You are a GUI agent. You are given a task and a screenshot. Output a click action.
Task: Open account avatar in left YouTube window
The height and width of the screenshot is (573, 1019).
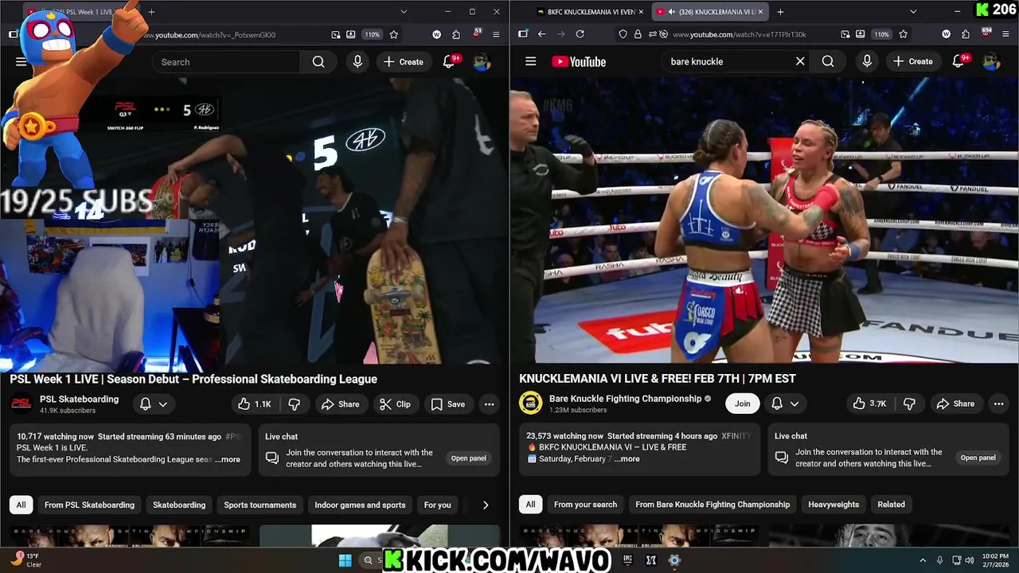tap(482, 62)
